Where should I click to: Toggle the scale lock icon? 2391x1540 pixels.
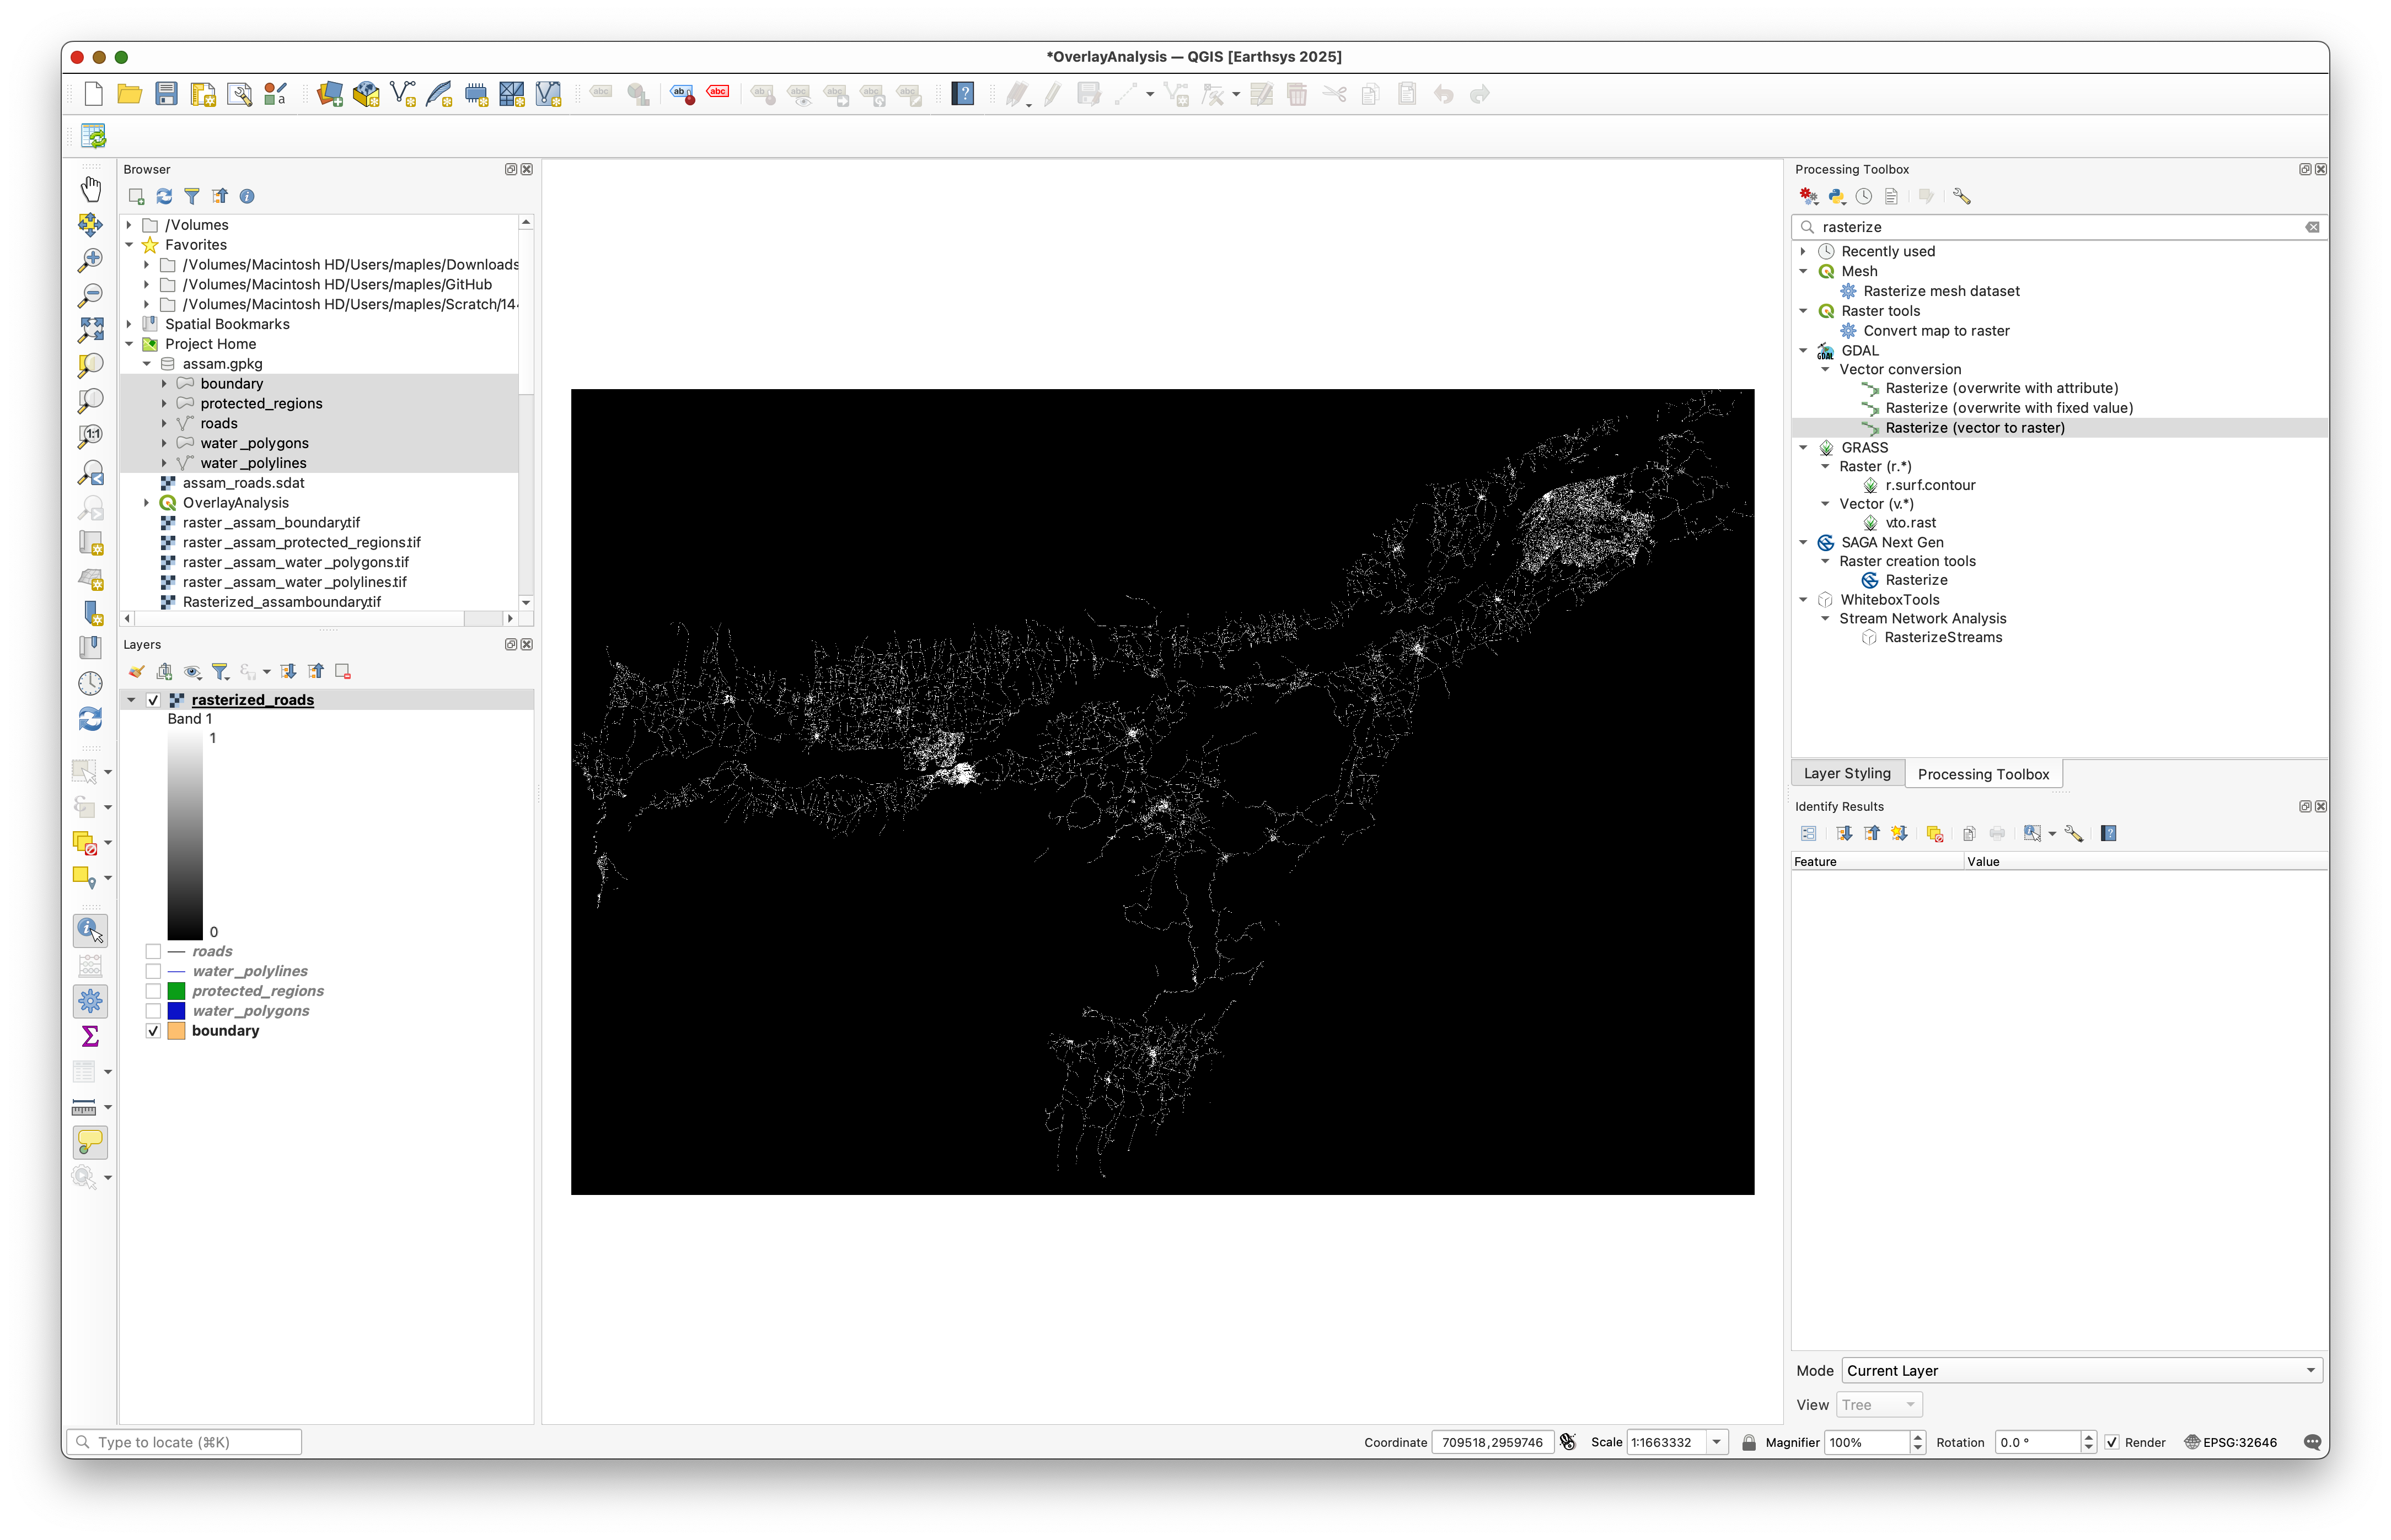tap(1749, 1442)
